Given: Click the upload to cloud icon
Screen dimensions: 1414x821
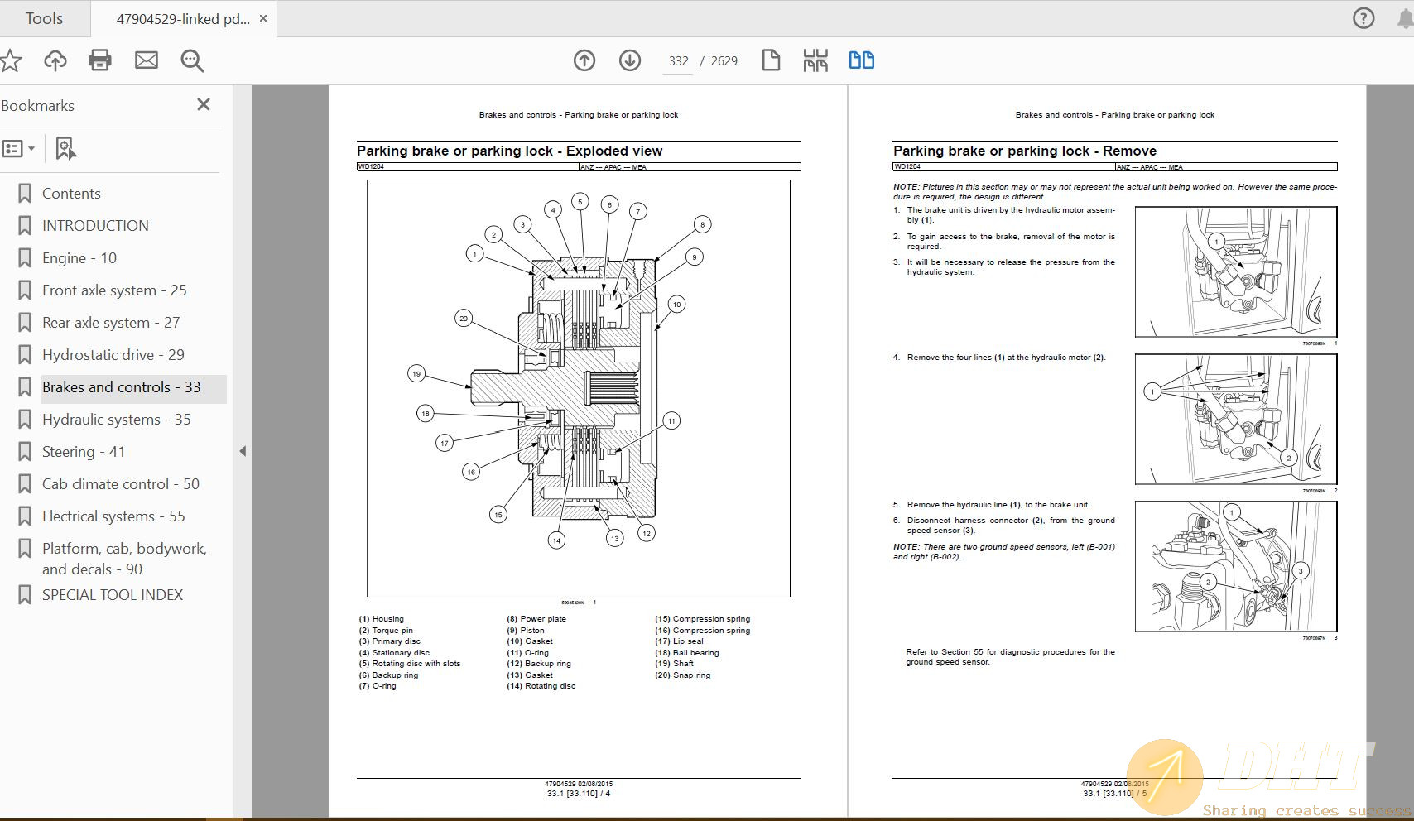Looking at the screenshot, I should pos(55,60).
